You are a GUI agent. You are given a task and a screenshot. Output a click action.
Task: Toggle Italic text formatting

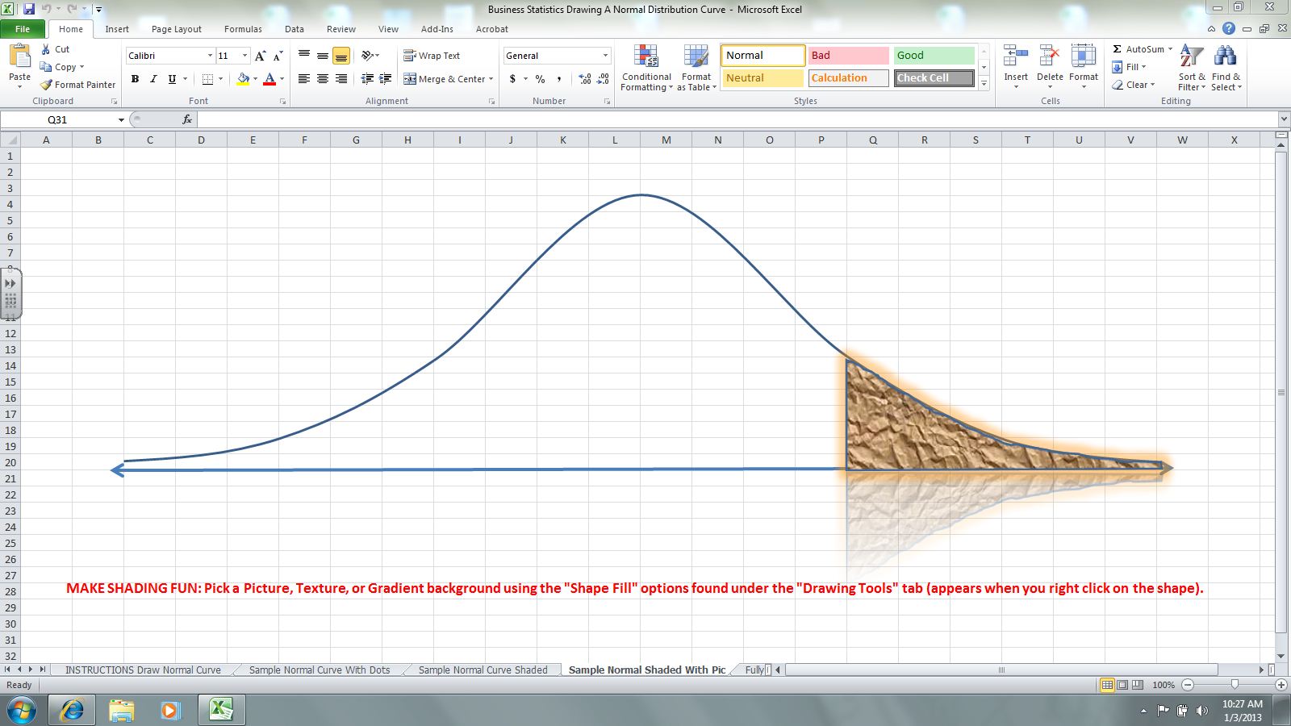point(153,79)
